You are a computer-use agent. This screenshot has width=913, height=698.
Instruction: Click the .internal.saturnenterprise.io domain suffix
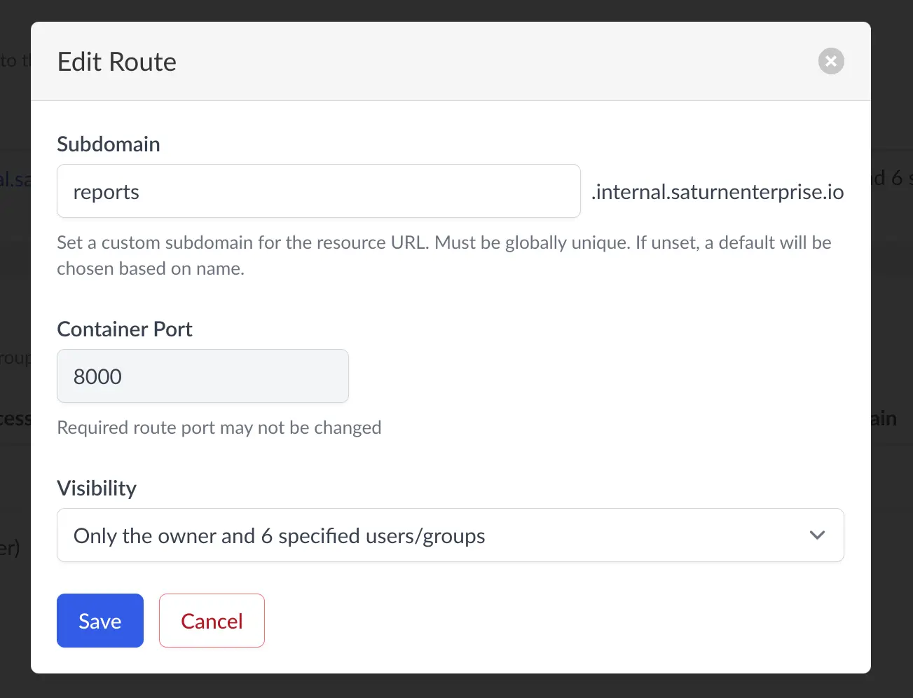(x=717, y=192)
